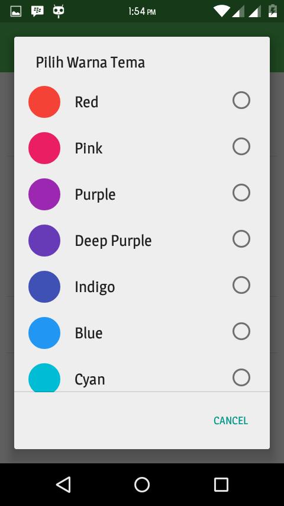Viewport: 284px width, 506px height.
Task: Select the Red radio button
Action: 241,100
